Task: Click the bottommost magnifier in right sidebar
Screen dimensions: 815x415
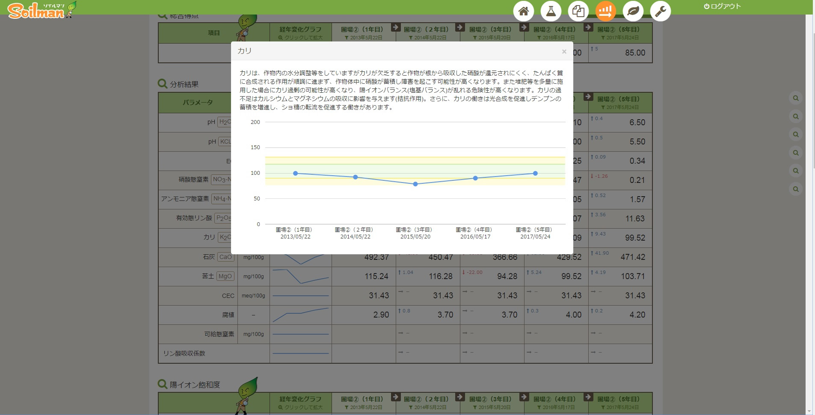Action: (x=796, y=189)
